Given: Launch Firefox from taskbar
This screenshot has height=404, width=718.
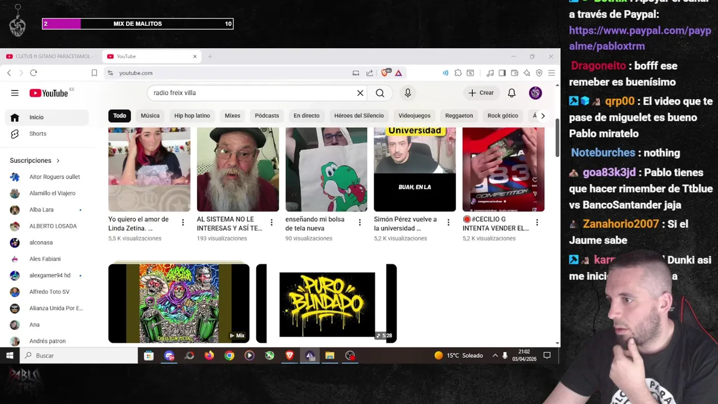Looking at the screenshot, I should click(x=209, y=355).
